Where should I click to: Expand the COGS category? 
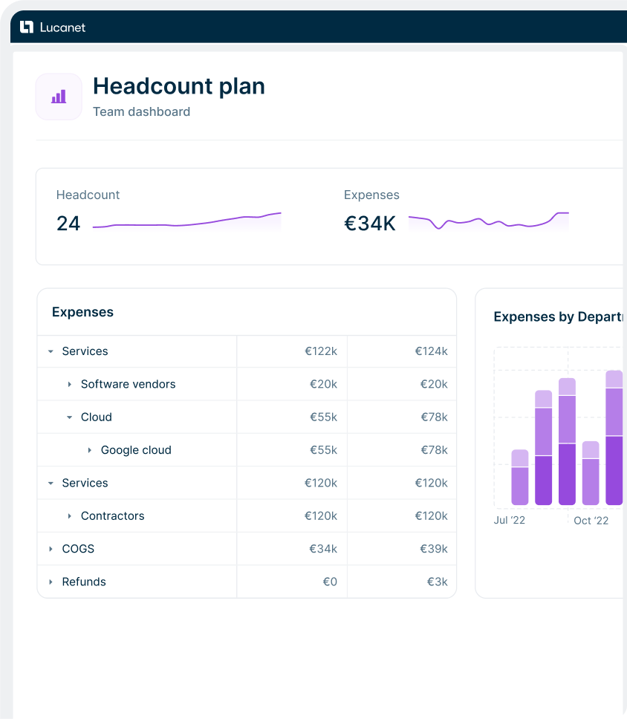(x=51, y=549)
